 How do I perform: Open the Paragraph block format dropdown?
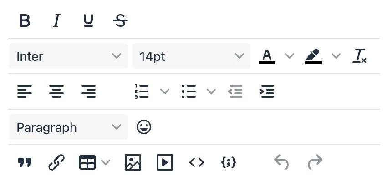(x=68, y=127)
